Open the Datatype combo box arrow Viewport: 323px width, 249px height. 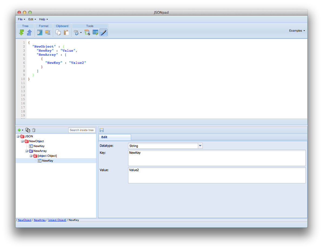[x=200, y=146]
